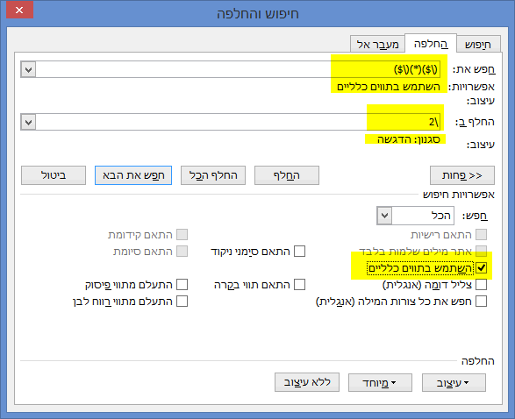The width and height of the screenshot is (515, 419).
Task: Click the ללא עיצוב button
Action: click(307, 382)
